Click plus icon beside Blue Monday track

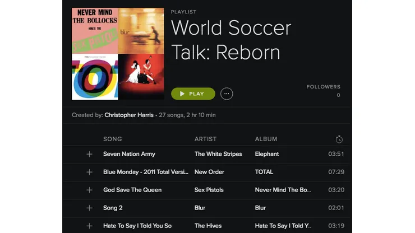tap(89, 172)
